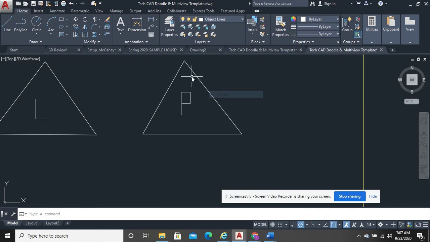Expand the Annotation panel
The image size is (430, 242).
click(136, 42)
